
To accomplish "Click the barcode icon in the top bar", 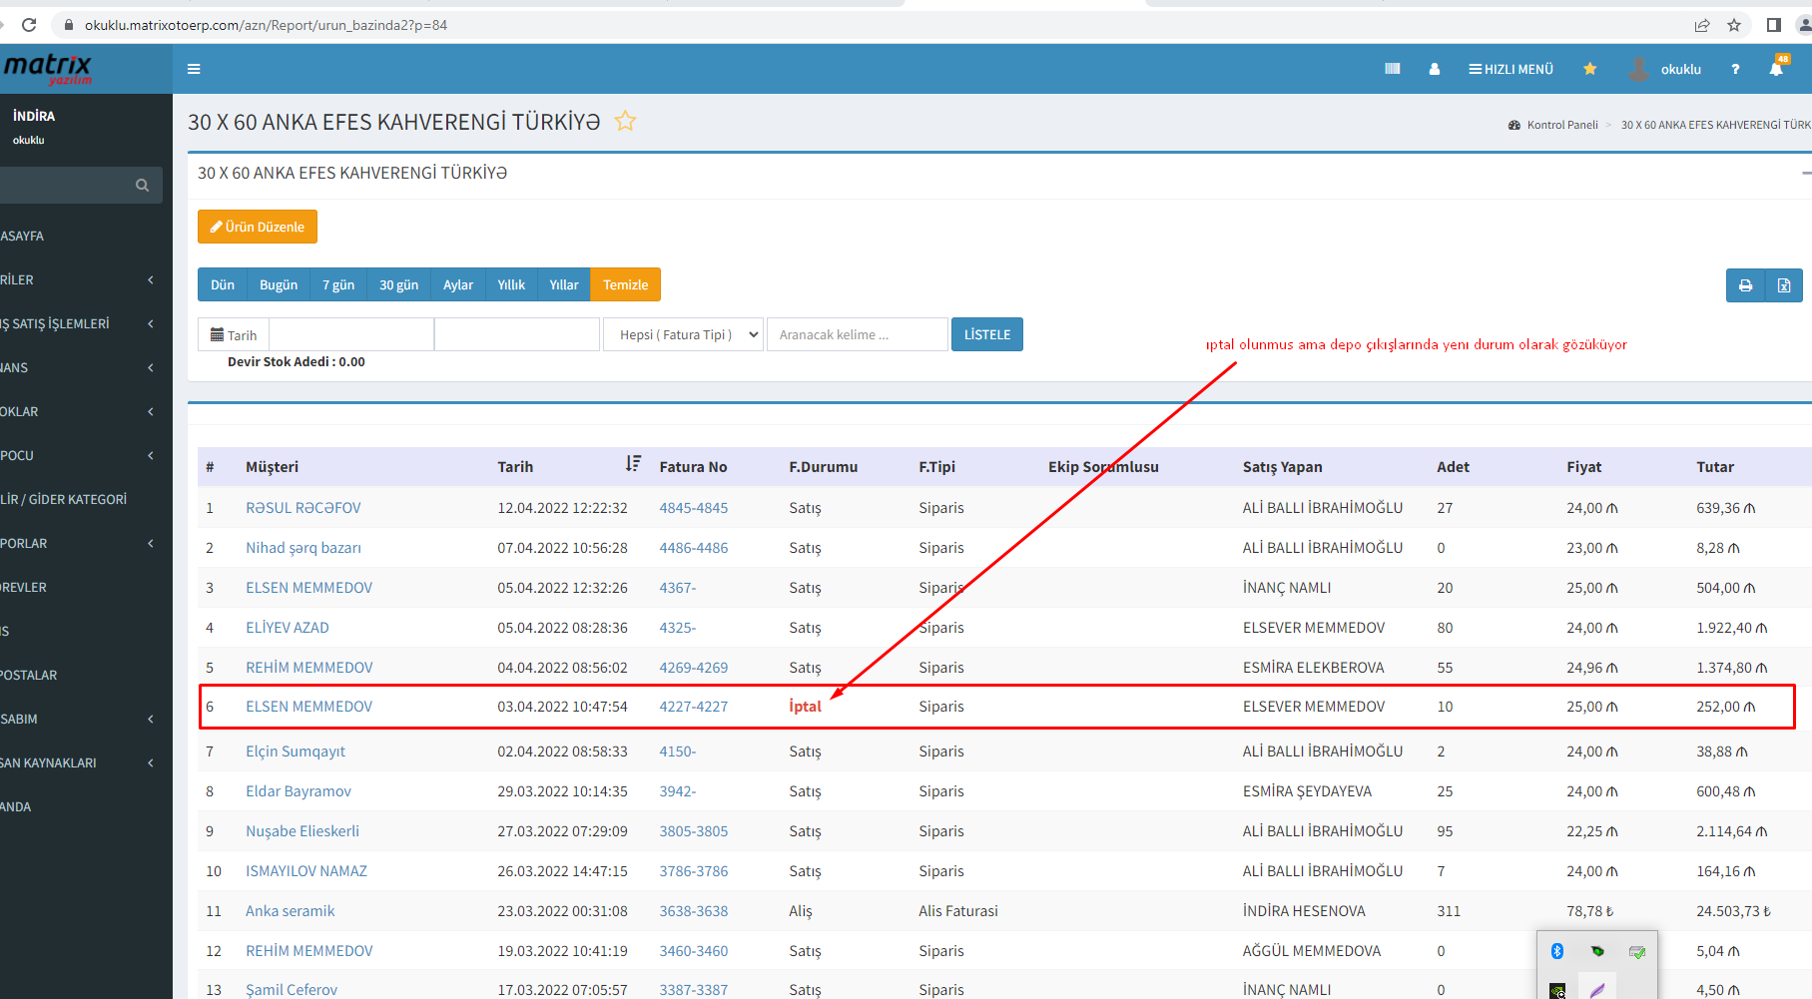I will (x=1393, y=69).
